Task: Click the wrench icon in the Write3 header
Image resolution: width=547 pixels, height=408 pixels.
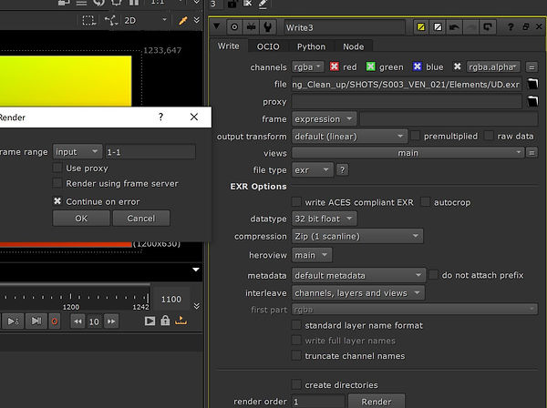Action: [x=267, y=27]
